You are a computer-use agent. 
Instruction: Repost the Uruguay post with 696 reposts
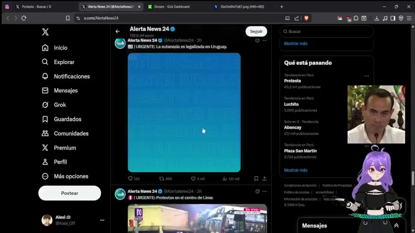click(165, 179)
